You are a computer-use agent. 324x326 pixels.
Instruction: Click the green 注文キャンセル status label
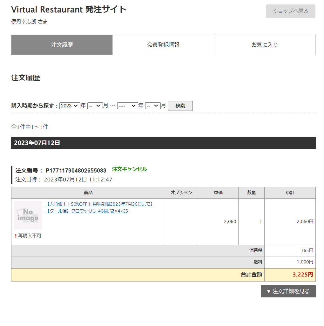pyautogui.click(x=130, y=169)
